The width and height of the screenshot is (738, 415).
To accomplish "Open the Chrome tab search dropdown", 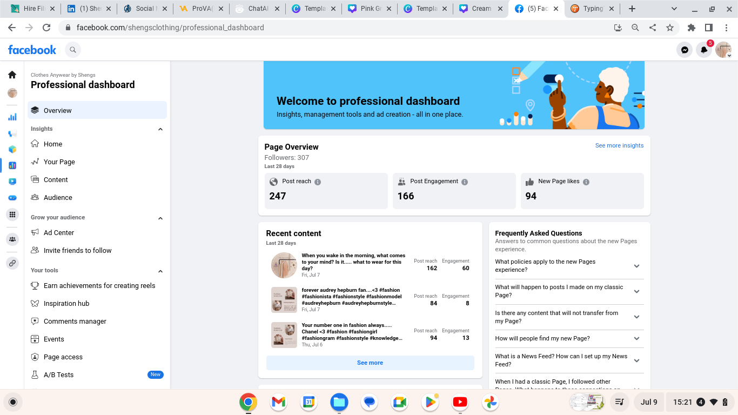I will click(x=674, y=9).
